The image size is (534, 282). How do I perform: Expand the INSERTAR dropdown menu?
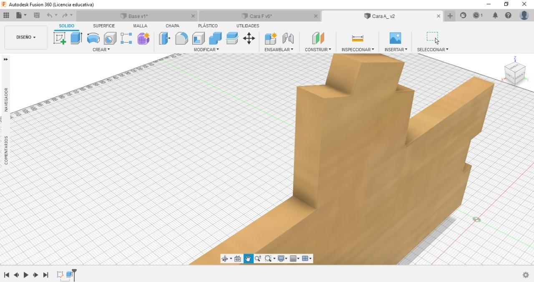click(396, 50)
